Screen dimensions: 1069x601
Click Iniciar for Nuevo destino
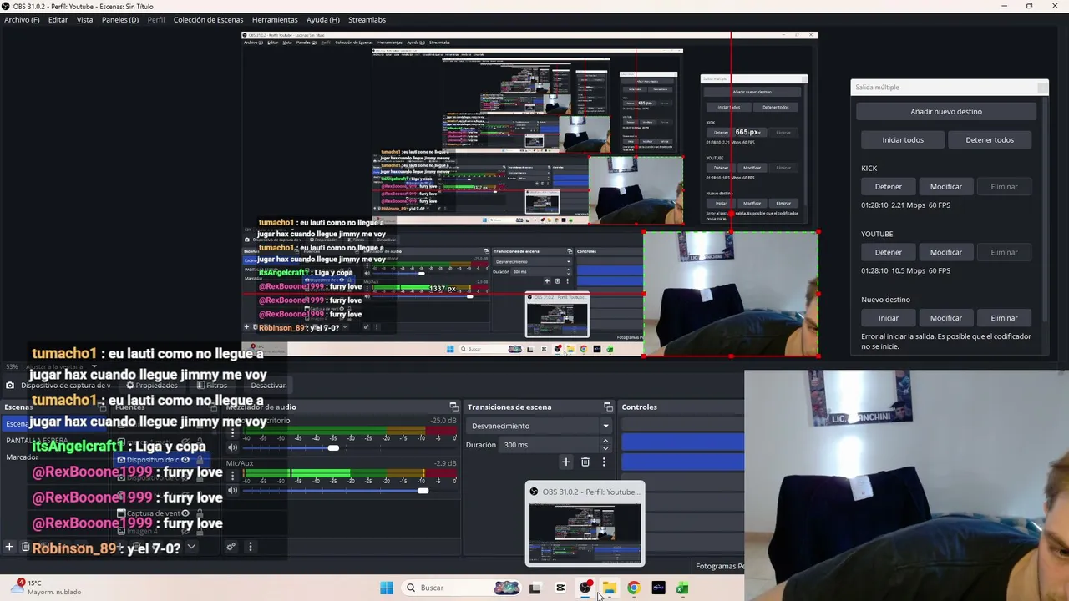(888, 318)
